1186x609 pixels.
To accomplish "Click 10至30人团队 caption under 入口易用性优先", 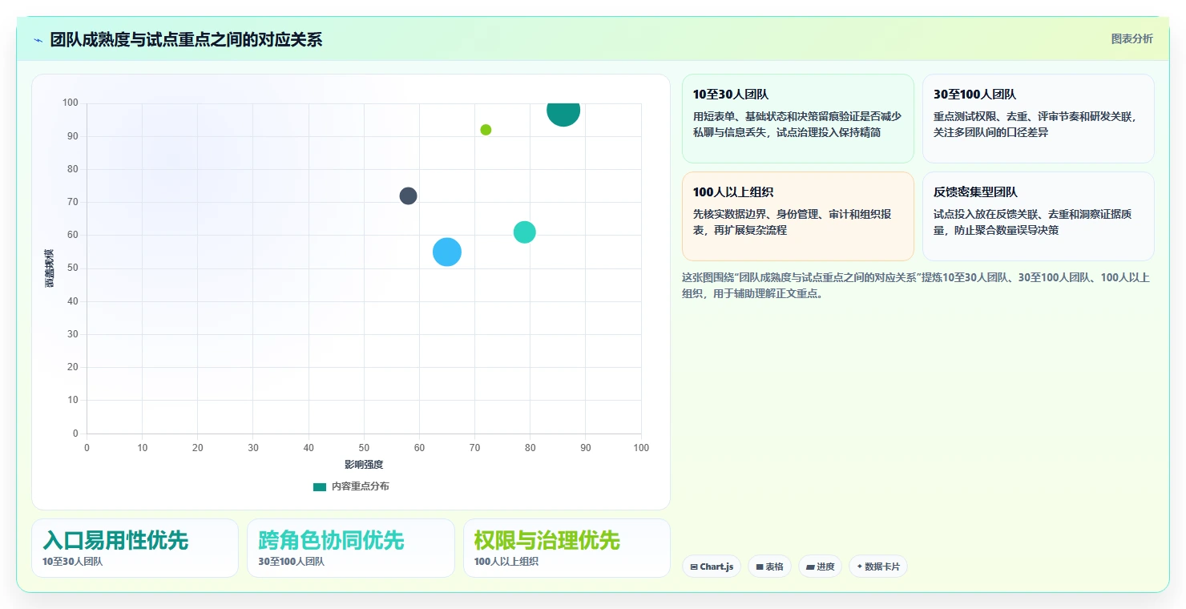I will 73,562.
